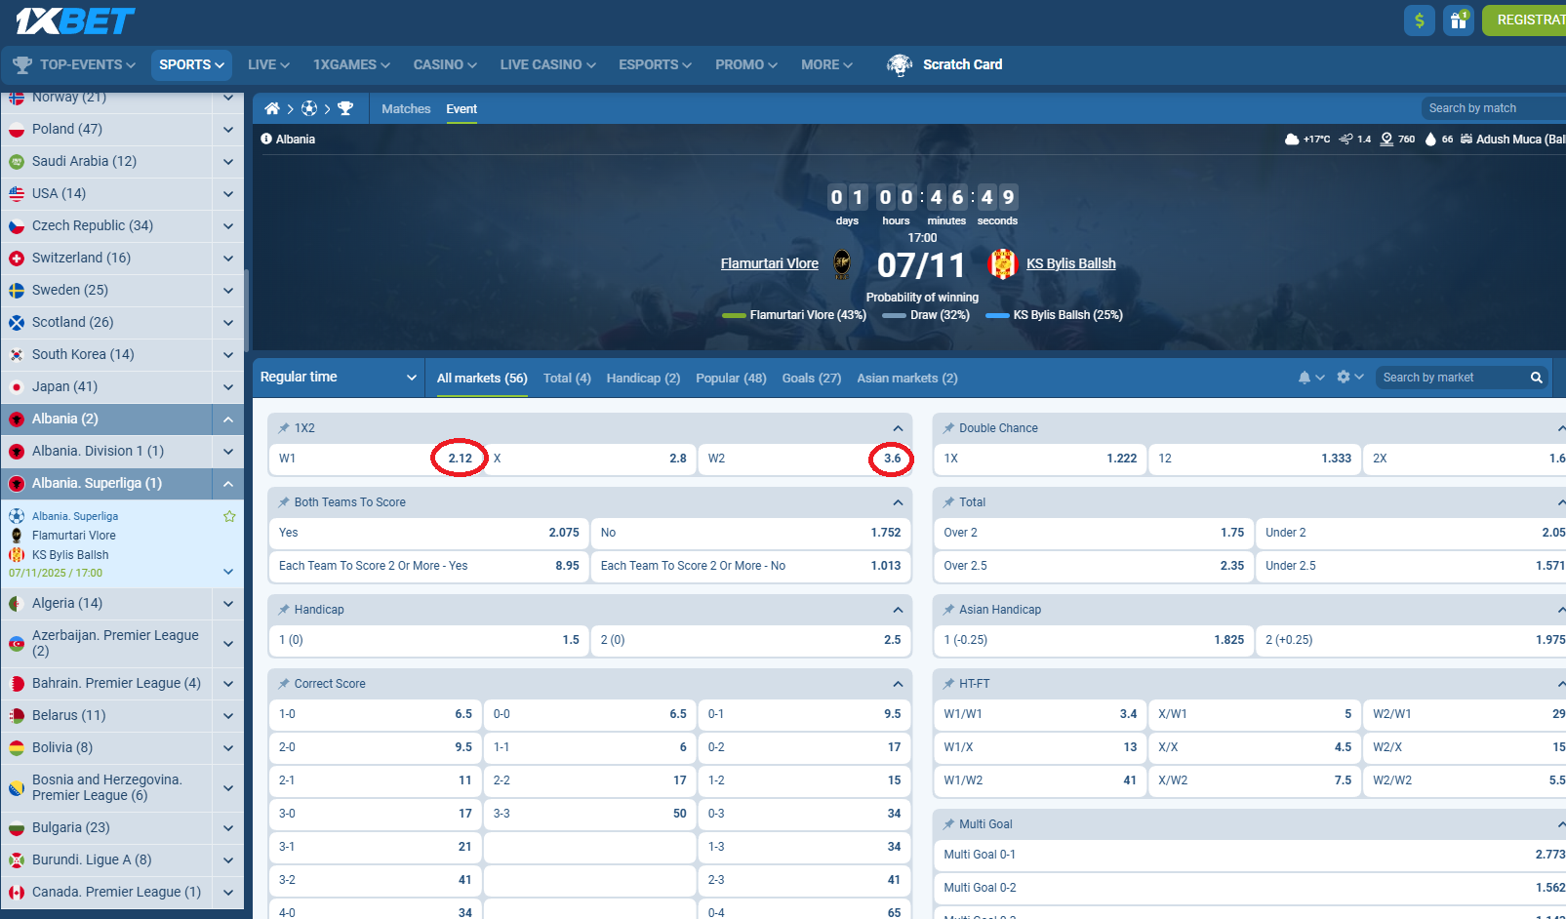Click the football icon in breadcrumb
The image size is (1566, 919).
click(x=309, y=108)
